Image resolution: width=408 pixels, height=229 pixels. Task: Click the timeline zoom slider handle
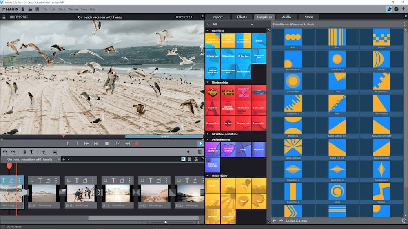tap(166, 222)
